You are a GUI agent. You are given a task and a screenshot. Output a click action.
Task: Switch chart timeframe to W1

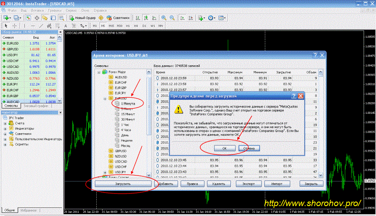tap(152, 26)
